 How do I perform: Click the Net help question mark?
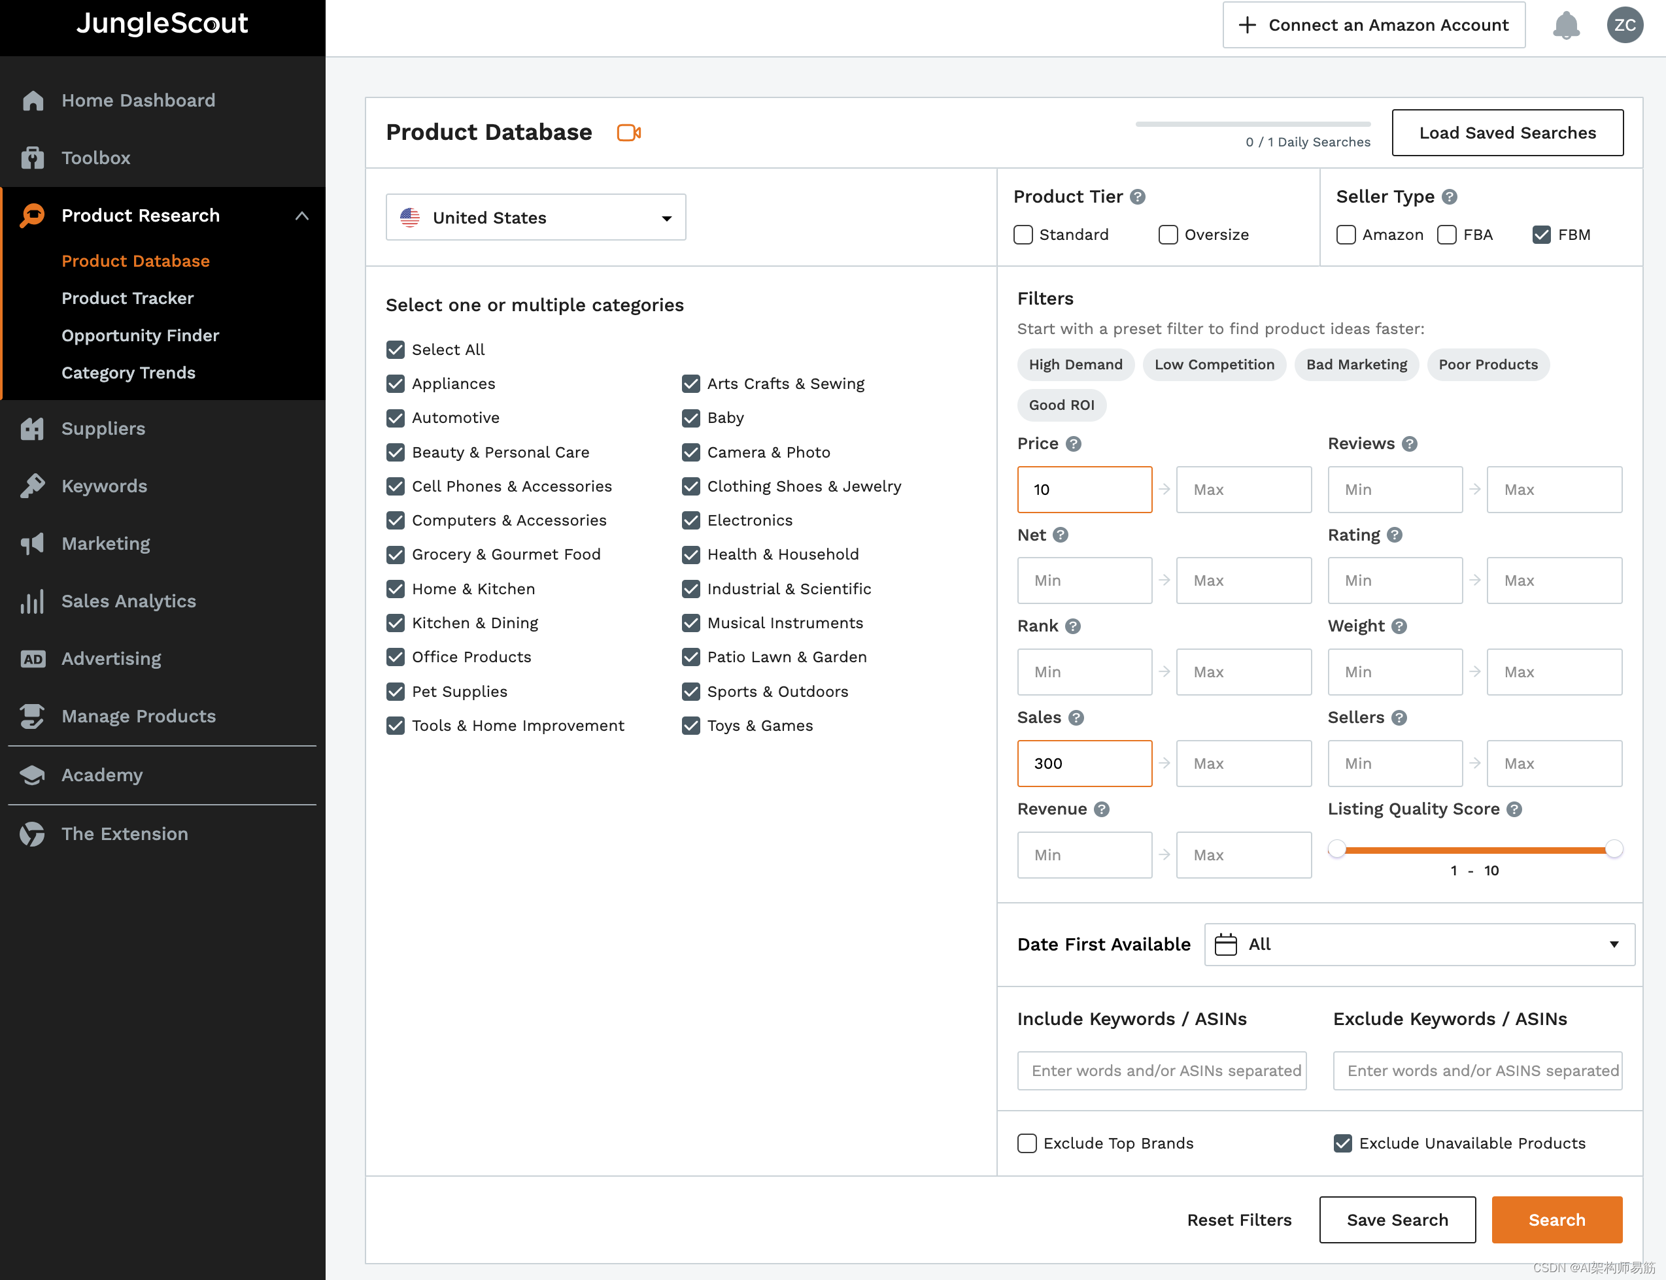tap(1060, 535)
